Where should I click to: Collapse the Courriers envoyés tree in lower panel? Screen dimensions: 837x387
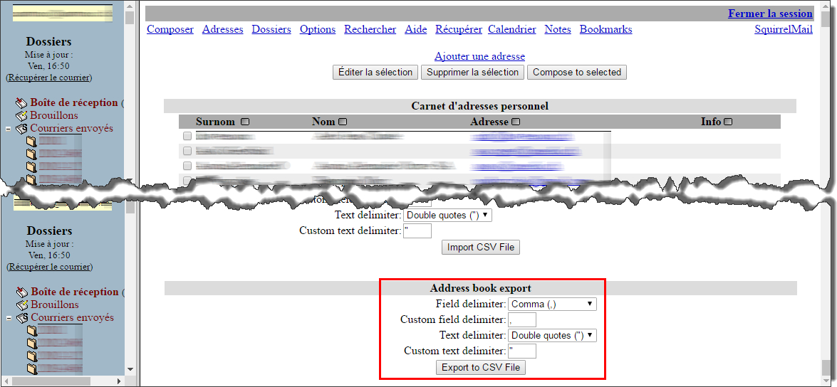coord(8,319)
